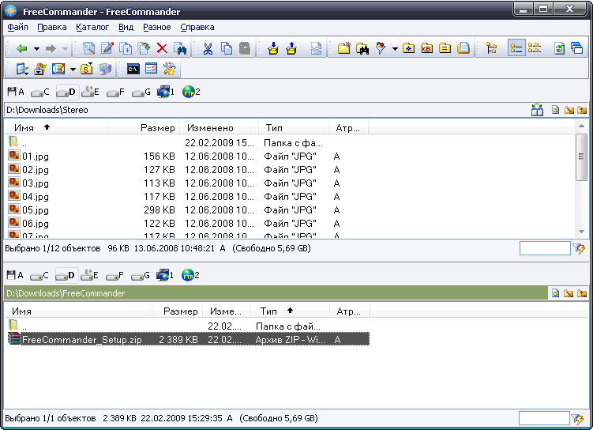The image size is (593, 430).
Task: Select network drive 1 in the FreeCommander panel
Action: (x=165, y=275)
